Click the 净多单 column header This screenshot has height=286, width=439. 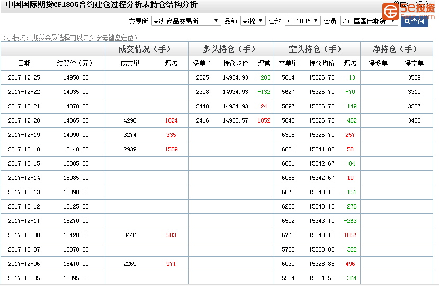[x=378, y=64]
